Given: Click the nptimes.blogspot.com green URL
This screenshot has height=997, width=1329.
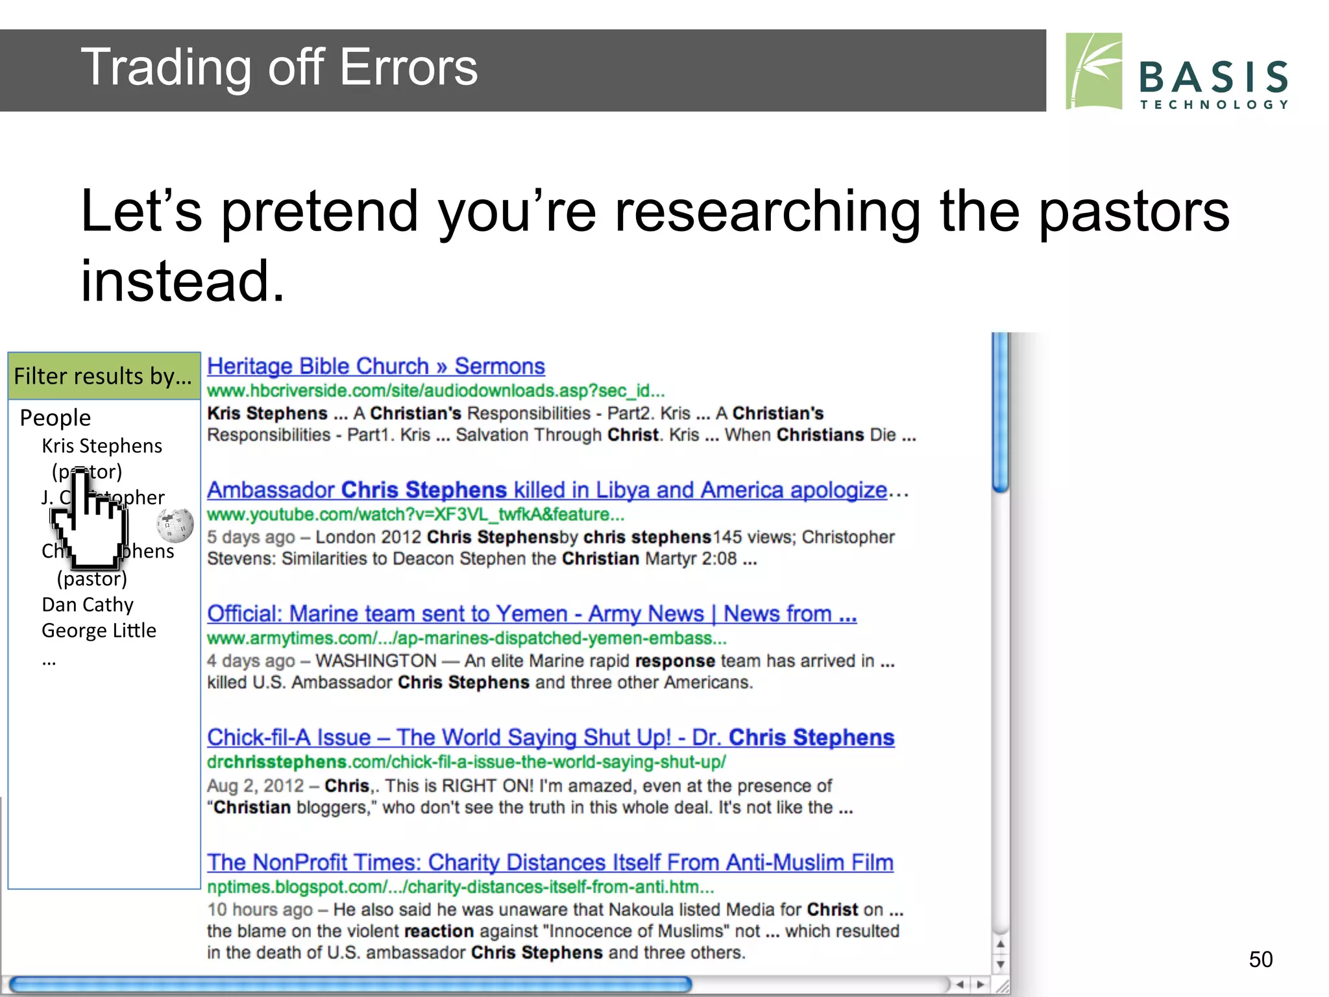Looking at the screenshot, I should (460, 887).
